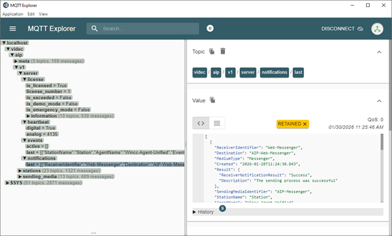Pause topic updates with pause button

click(210, 29)
